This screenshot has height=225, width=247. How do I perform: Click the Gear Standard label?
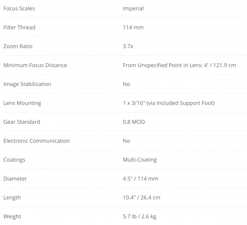click(x=22, y=122)
